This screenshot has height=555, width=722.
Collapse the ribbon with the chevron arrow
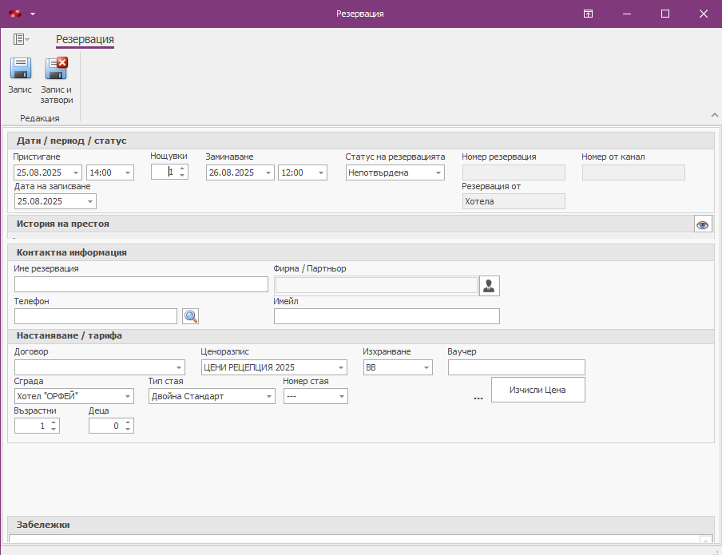click(x=713, y=115)
